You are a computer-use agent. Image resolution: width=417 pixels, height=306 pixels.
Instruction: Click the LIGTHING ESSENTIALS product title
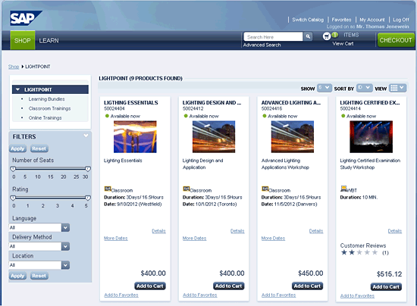(131, 102)
